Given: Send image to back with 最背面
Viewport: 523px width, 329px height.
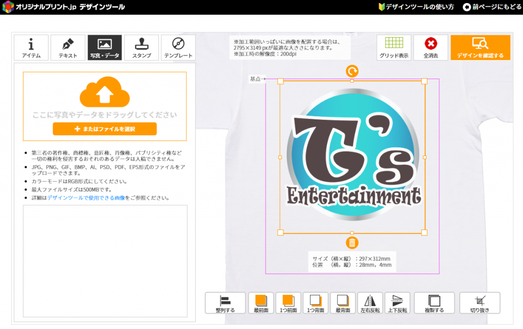Looking at the screenshot, I should coord(343,303).
